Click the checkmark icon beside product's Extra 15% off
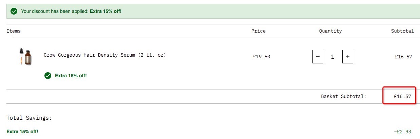The height and width of the screenshot is (139, 420). tap(48, 76)
